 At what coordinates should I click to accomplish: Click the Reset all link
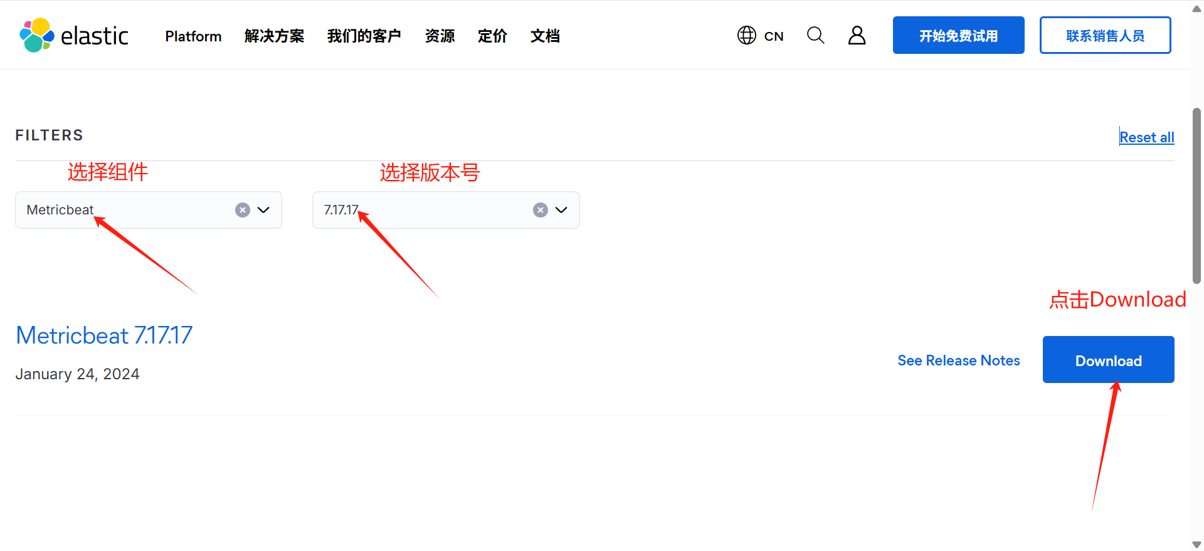point(1147,137)
